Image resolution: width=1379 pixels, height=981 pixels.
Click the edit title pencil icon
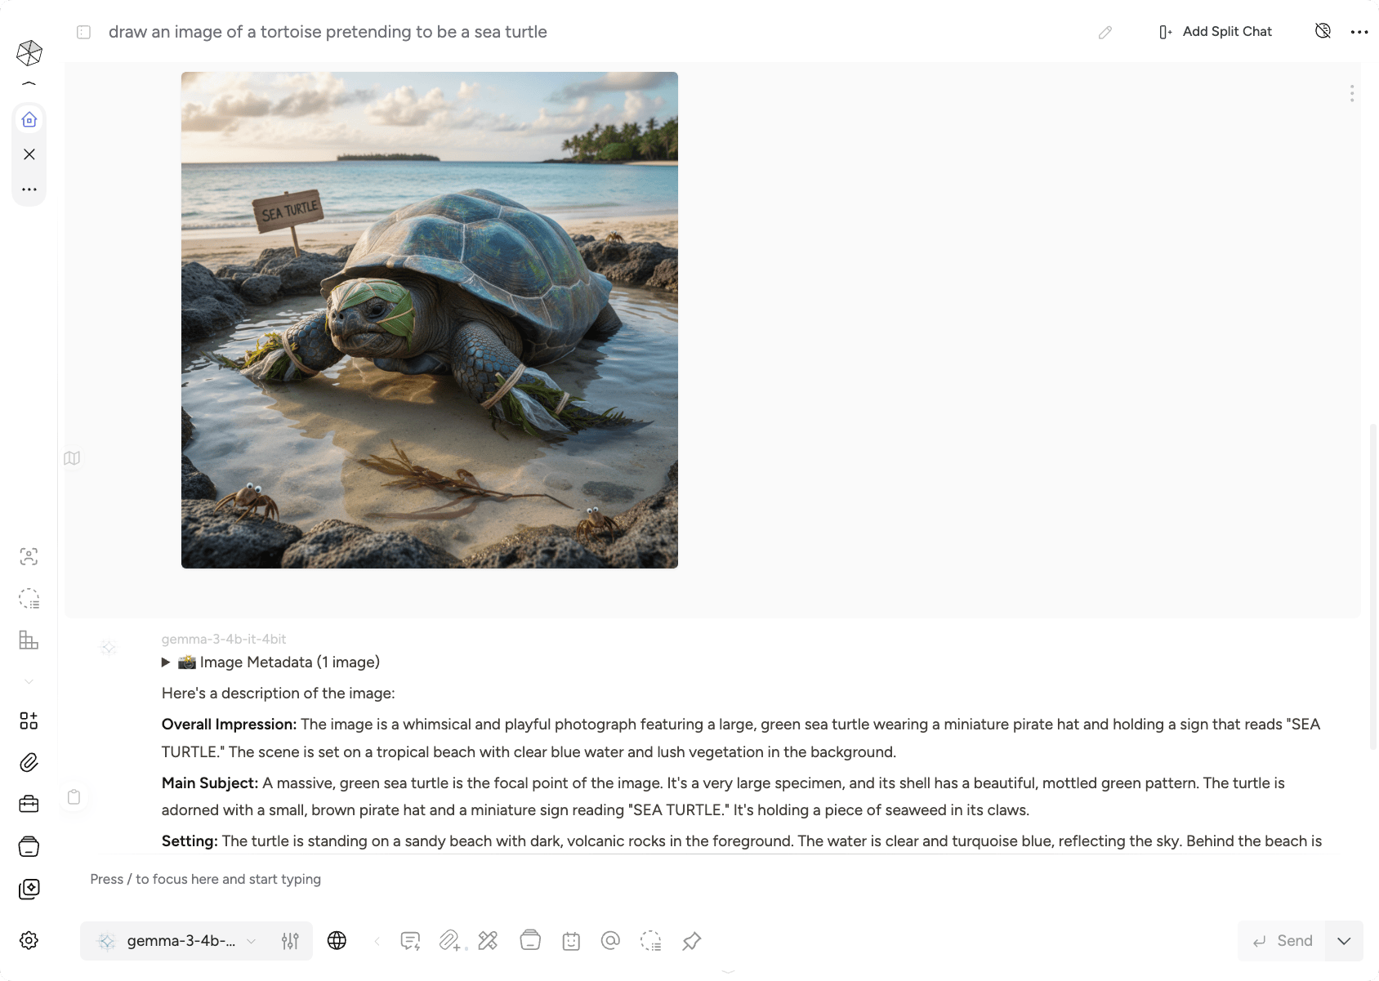pyautogui.click(x=1105, y=32)
